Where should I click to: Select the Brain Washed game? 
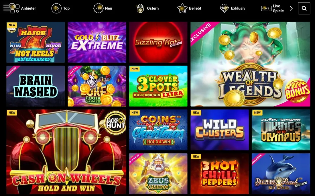36,86
